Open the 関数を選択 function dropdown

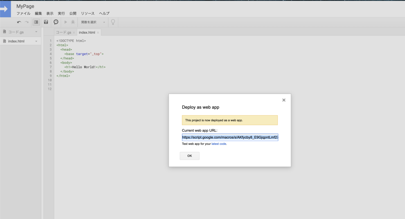pyautogui.click(x=93, y=22)
